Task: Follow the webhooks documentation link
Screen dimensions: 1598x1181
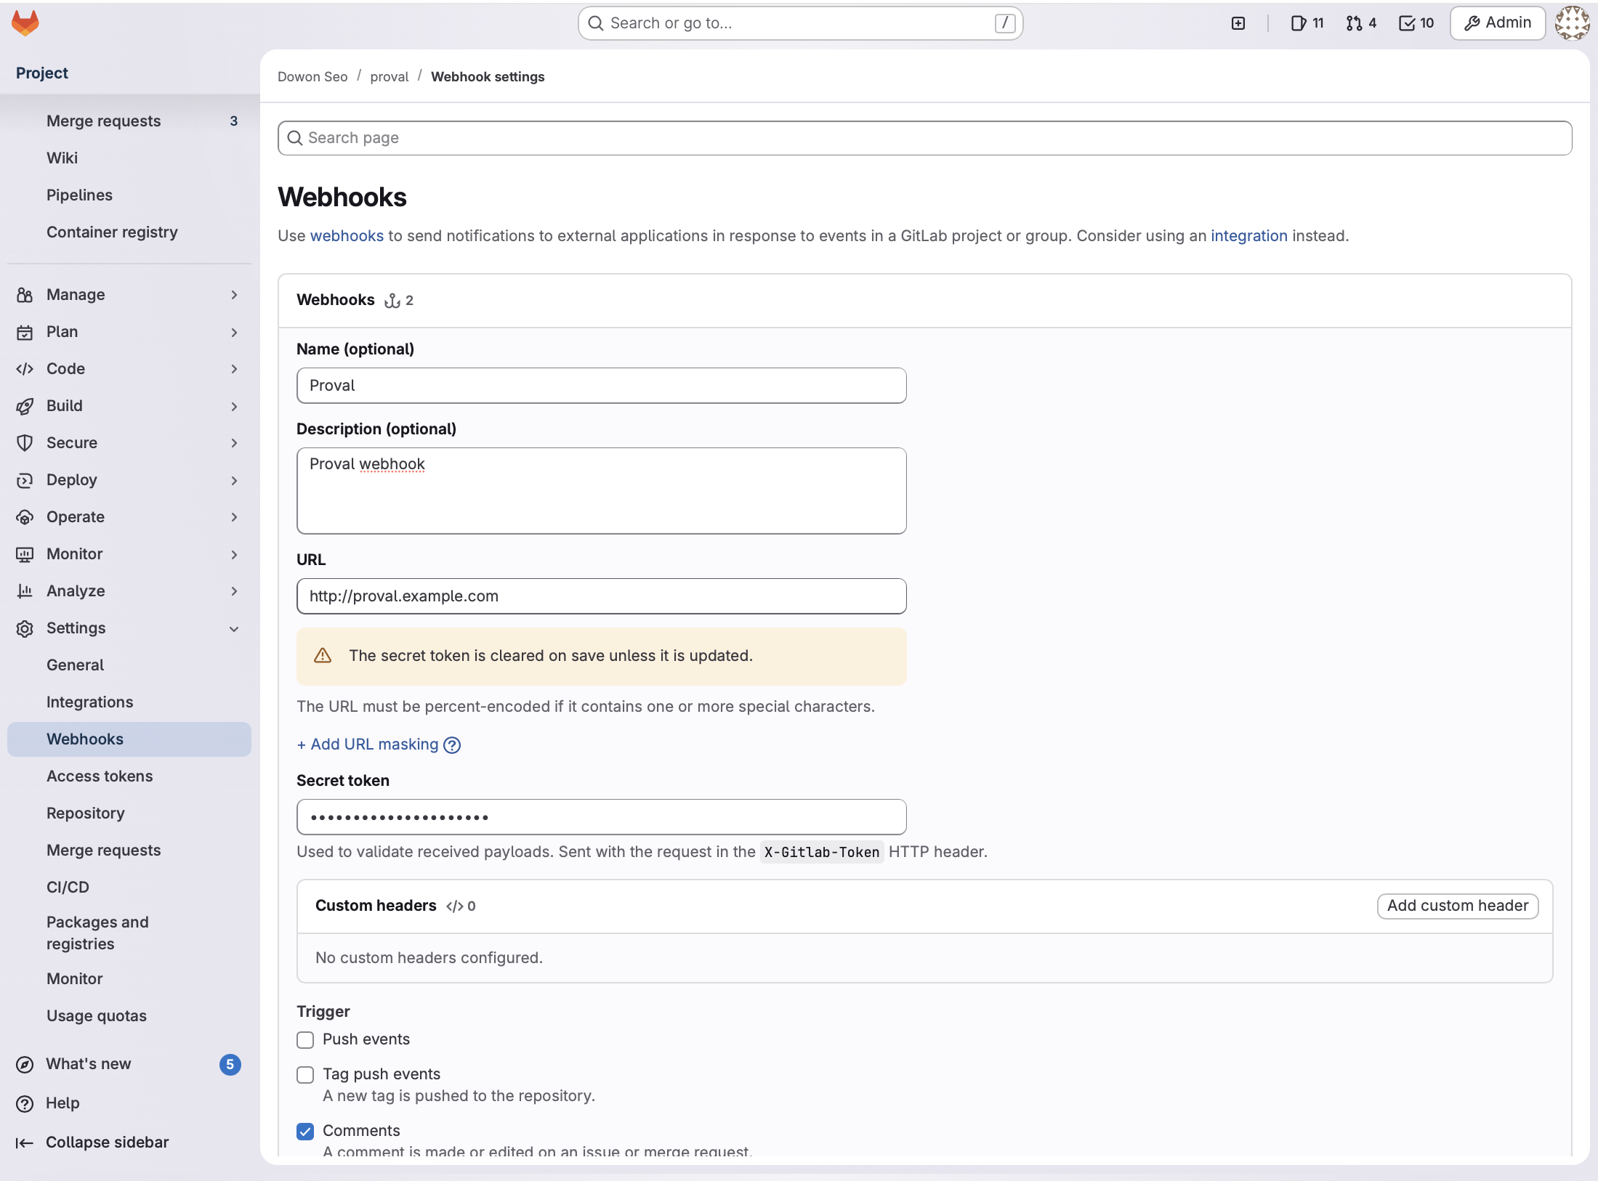Action: coord(347,236)
